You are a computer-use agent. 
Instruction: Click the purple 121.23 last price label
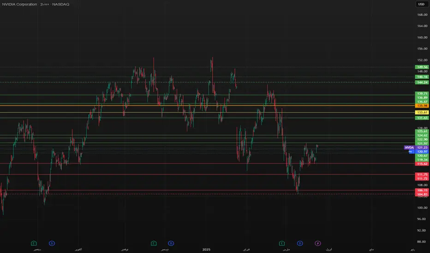click(422, 147)
